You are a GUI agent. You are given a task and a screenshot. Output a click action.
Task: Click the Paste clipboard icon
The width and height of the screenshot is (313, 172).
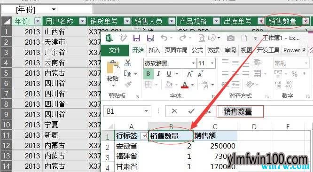click(x=113, y=68)
